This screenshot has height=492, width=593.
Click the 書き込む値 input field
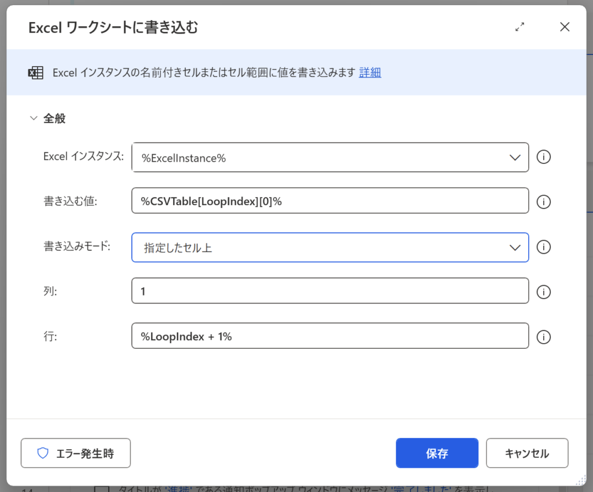(x=330, y=201)
